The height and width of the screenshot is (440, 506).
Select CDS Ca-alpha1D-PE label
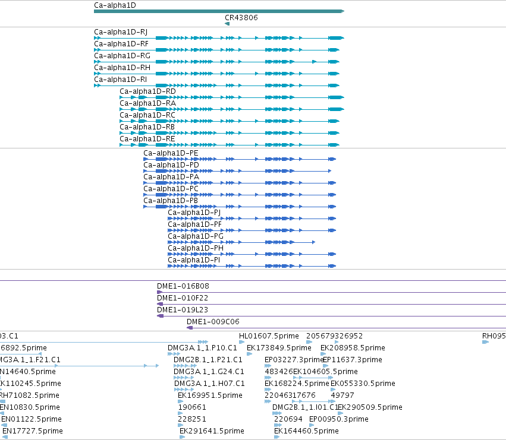tap(171, 153)
